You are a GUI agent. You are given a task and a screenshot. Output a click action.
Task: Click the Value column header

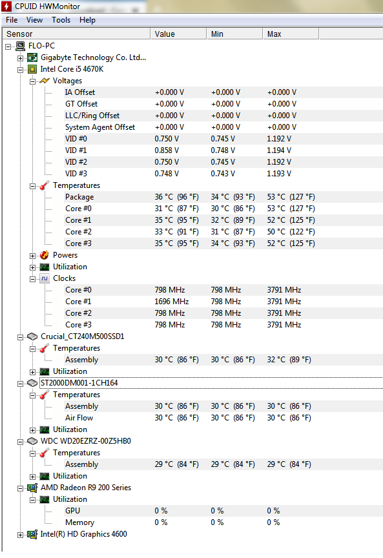pos(178,34)
